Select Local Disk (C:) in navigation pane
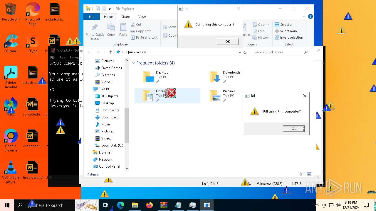376x211 pixels. click(x=109, y=145)
